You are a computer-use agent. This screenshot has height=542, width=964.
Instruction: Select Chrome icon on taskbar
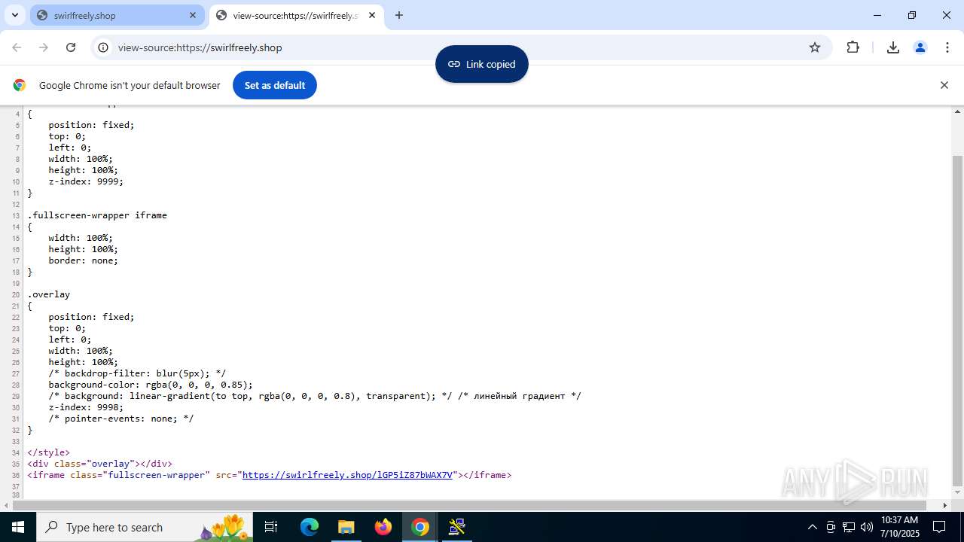pyautogui.click(x=420, y=527)
